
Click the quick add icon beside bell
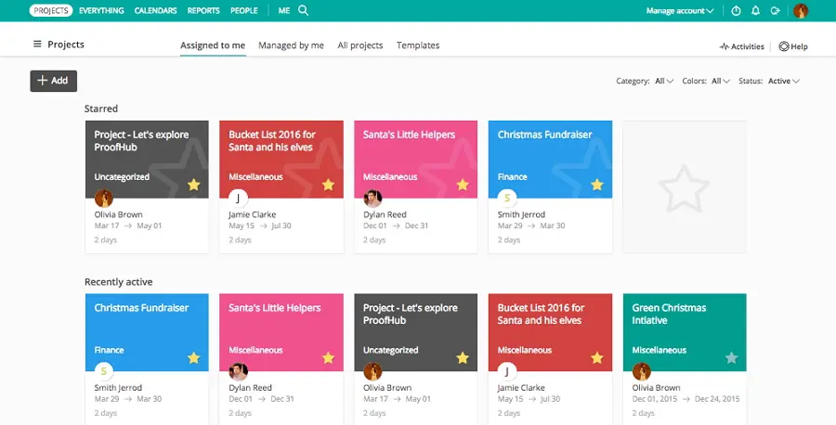click(776, 10)
